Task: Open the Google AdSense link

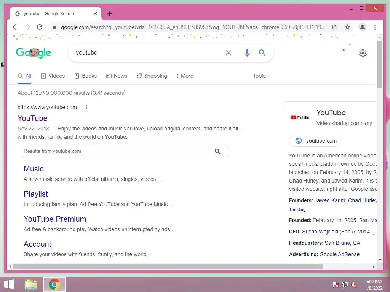Action: point(339,254)
